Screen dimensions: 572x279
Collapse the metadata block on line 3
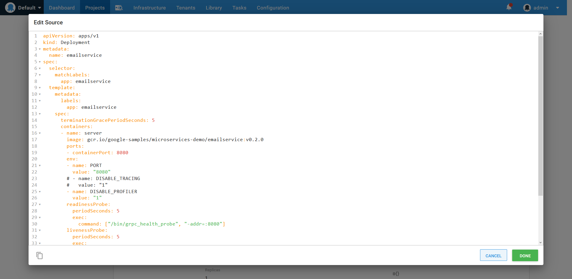coord(39,49)
